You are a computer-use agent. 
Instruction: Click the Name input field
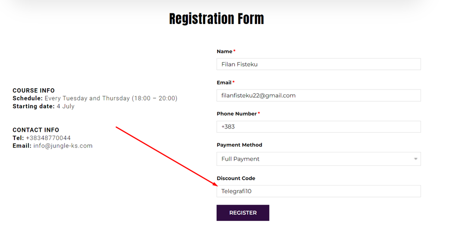click(318, 64)
